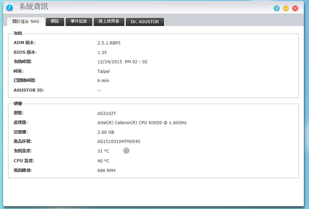Click the ADM 版本 label

pyautogui.click(x=25, y=42)
